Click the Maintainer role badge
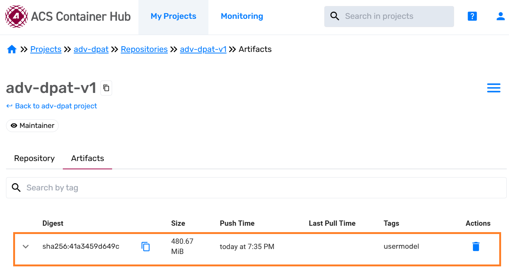The height and width of the screenshot is (269, 509). point(32,126)
